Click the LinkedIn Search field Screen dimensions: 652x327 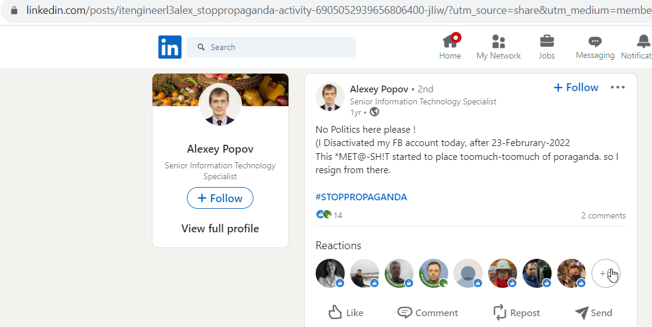pyautogui.click(x=271, y=47)
